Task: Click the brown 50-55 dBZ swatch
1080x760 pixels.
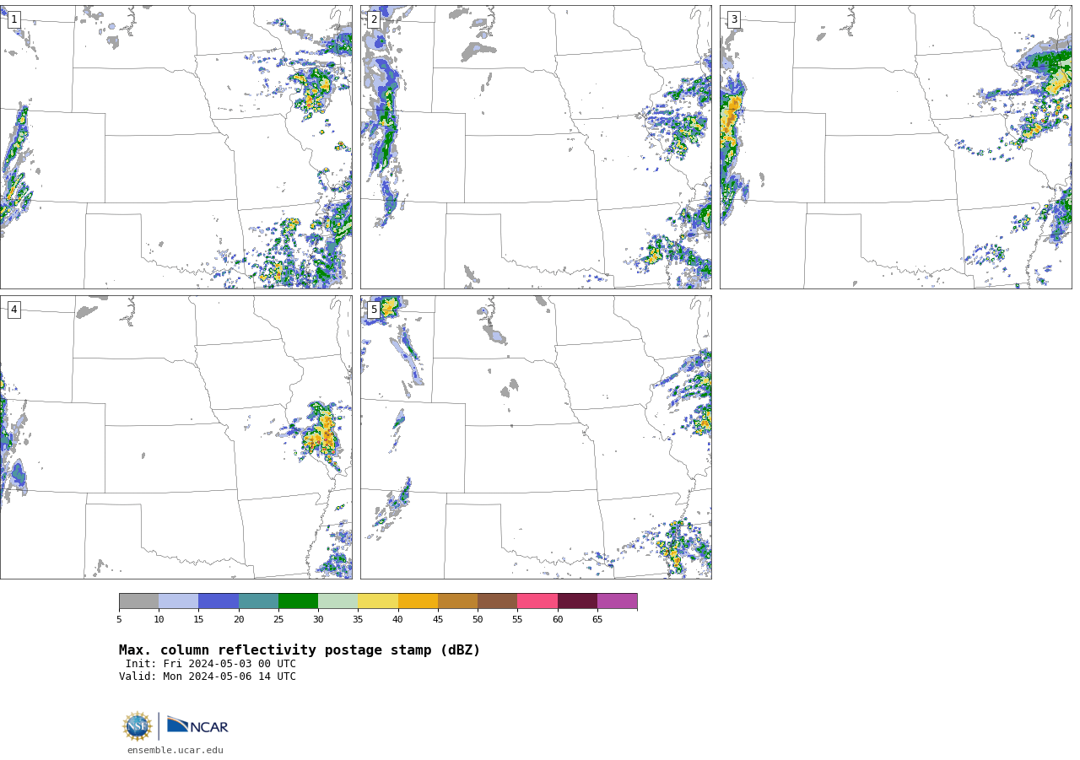Action: pyautogui.click(x=498, y=601)
